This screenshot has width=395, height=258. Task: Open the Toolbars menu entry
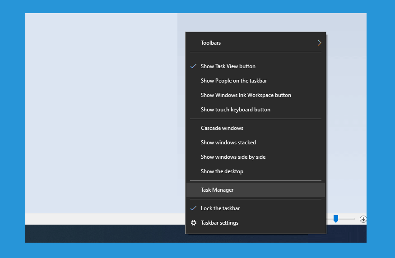pos(256,43)
